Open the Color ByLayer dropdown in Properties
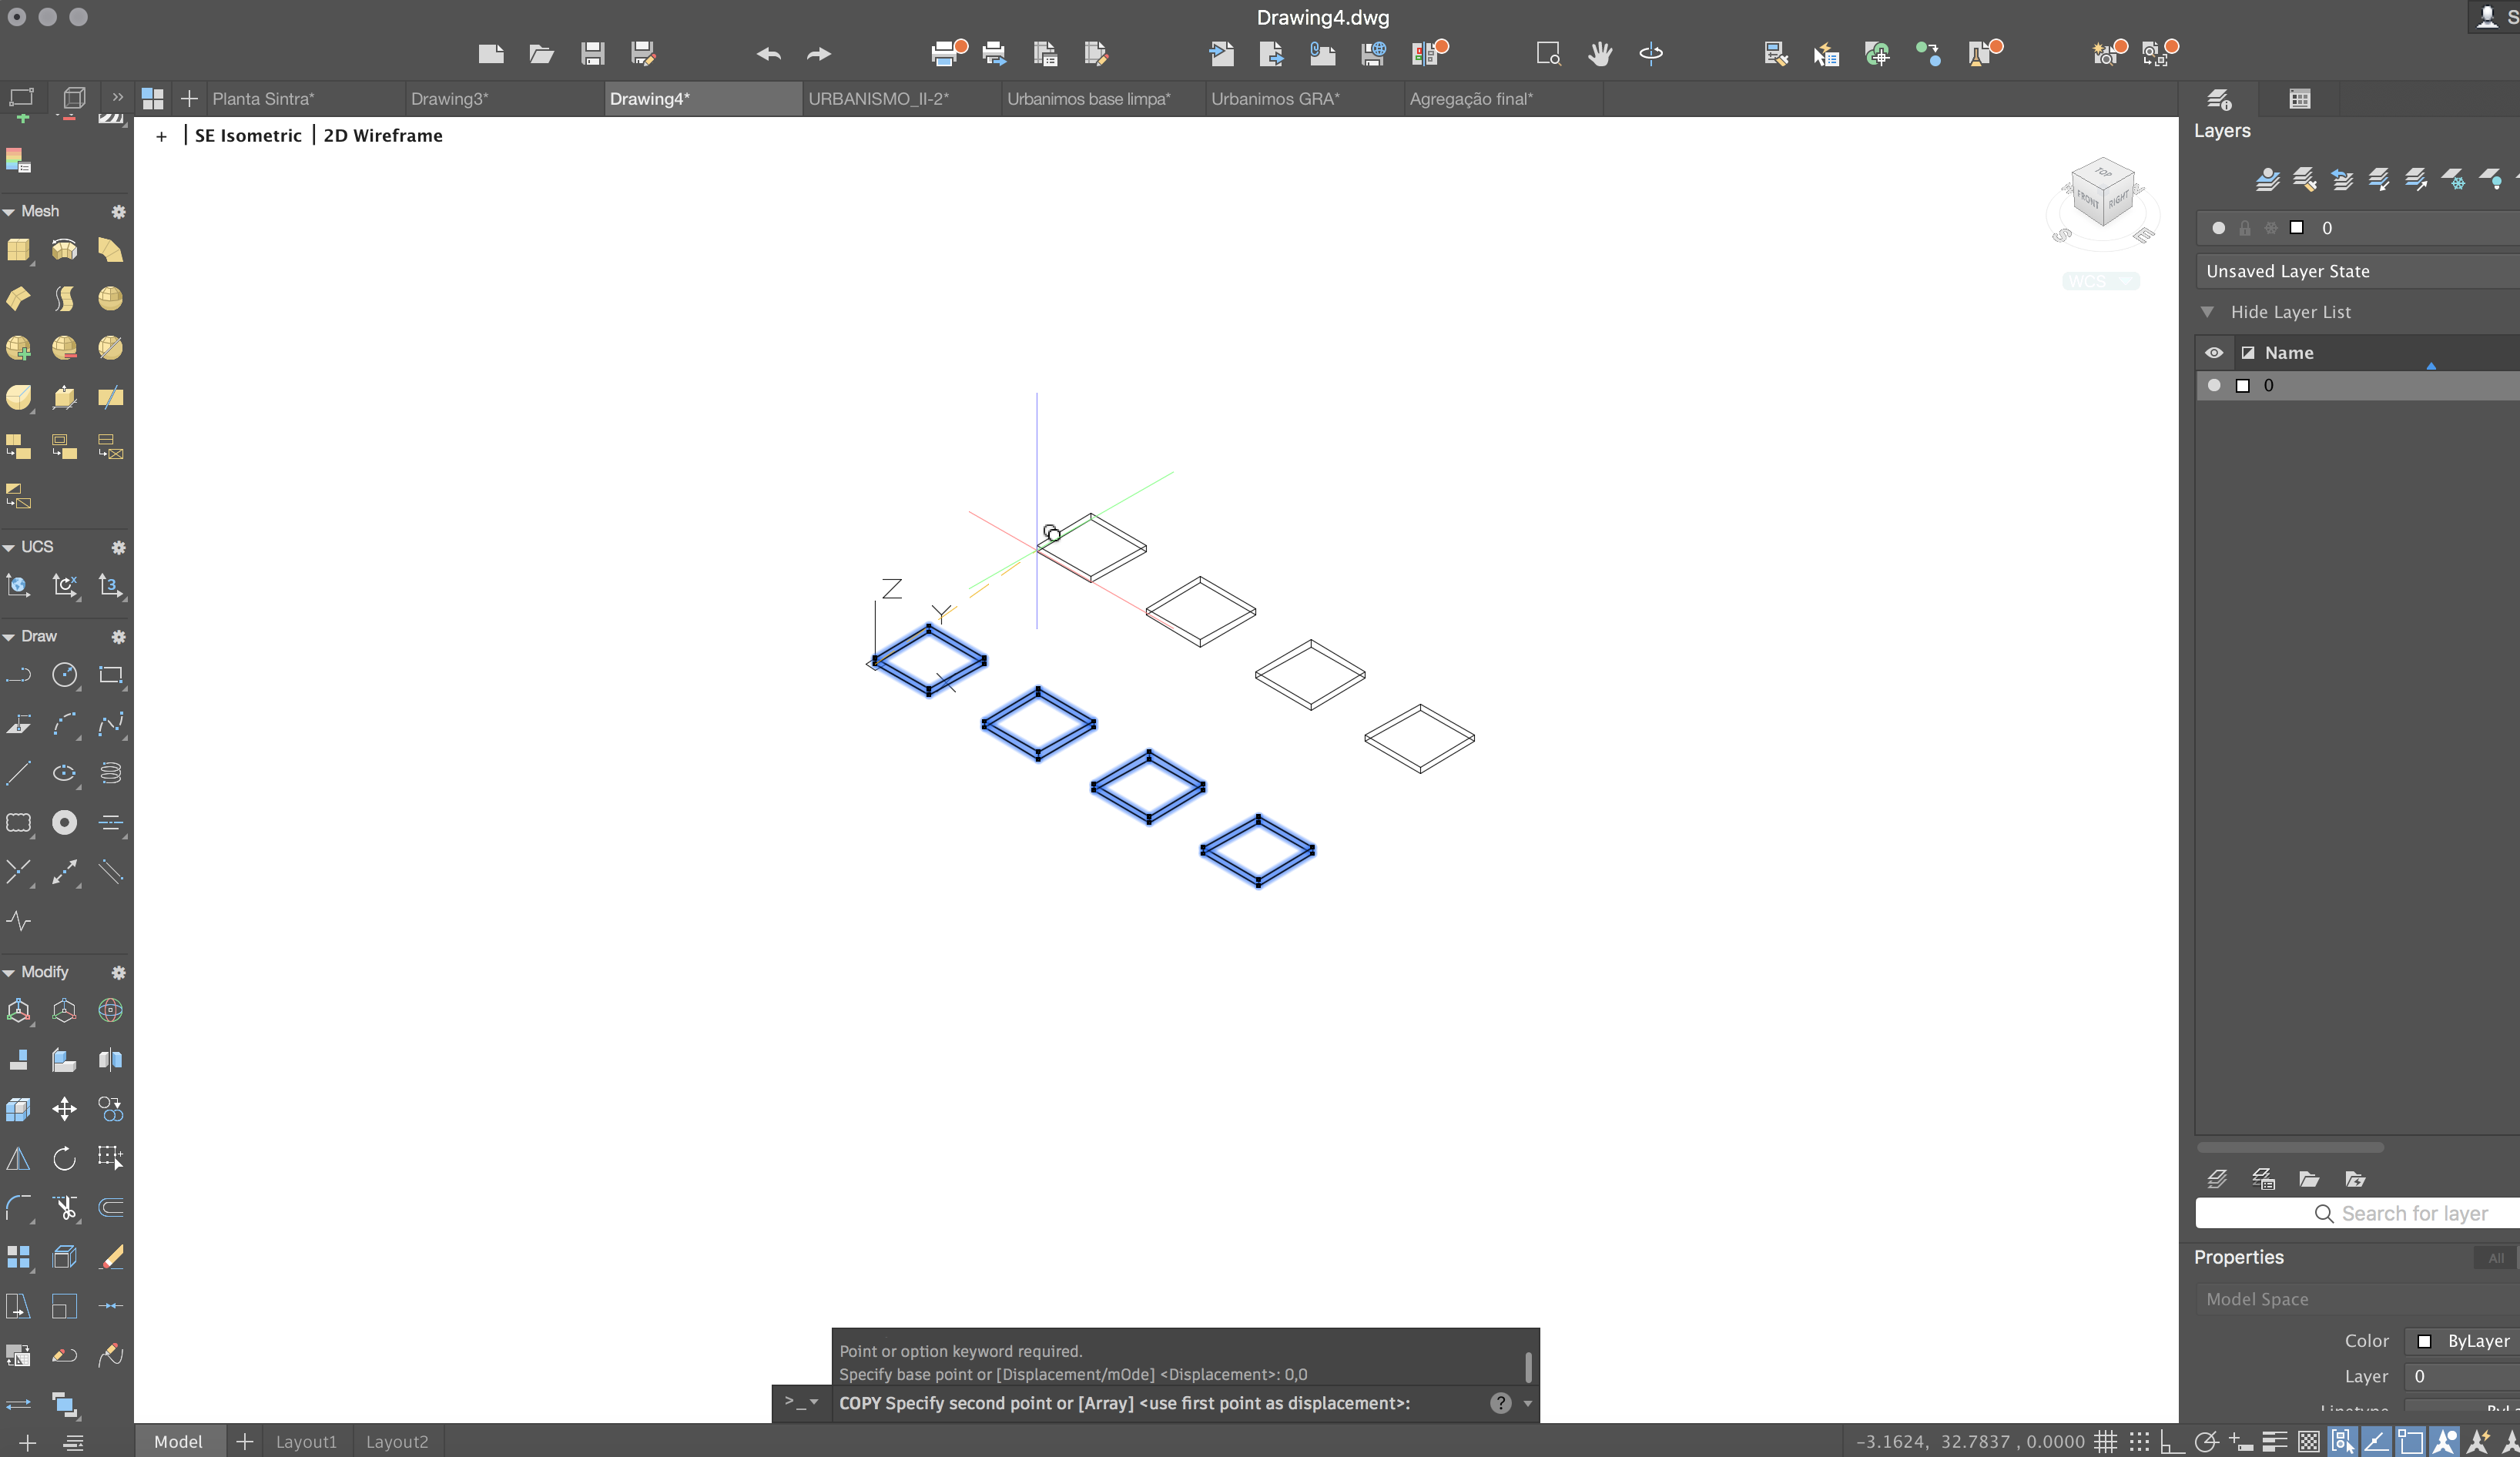Viewport: 2520px width, 1457px height. 2462,1341
